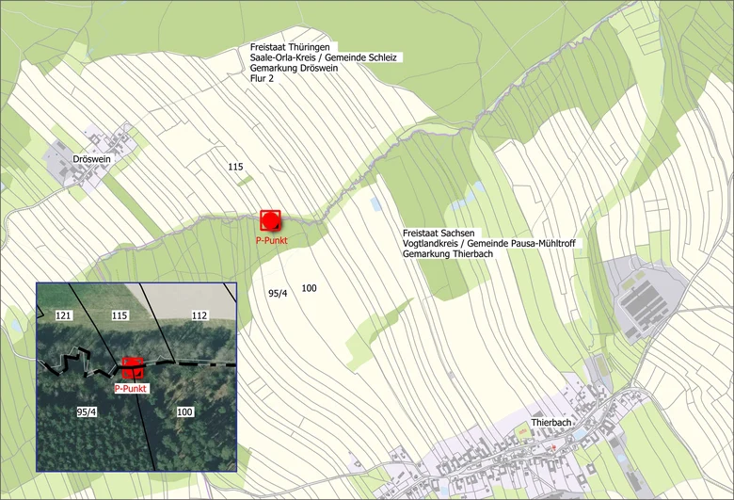This screenshot has height=500, width=734.
Task: Click the 'Gemarkung Thierbach' label
Action: (x=448, y=254)
